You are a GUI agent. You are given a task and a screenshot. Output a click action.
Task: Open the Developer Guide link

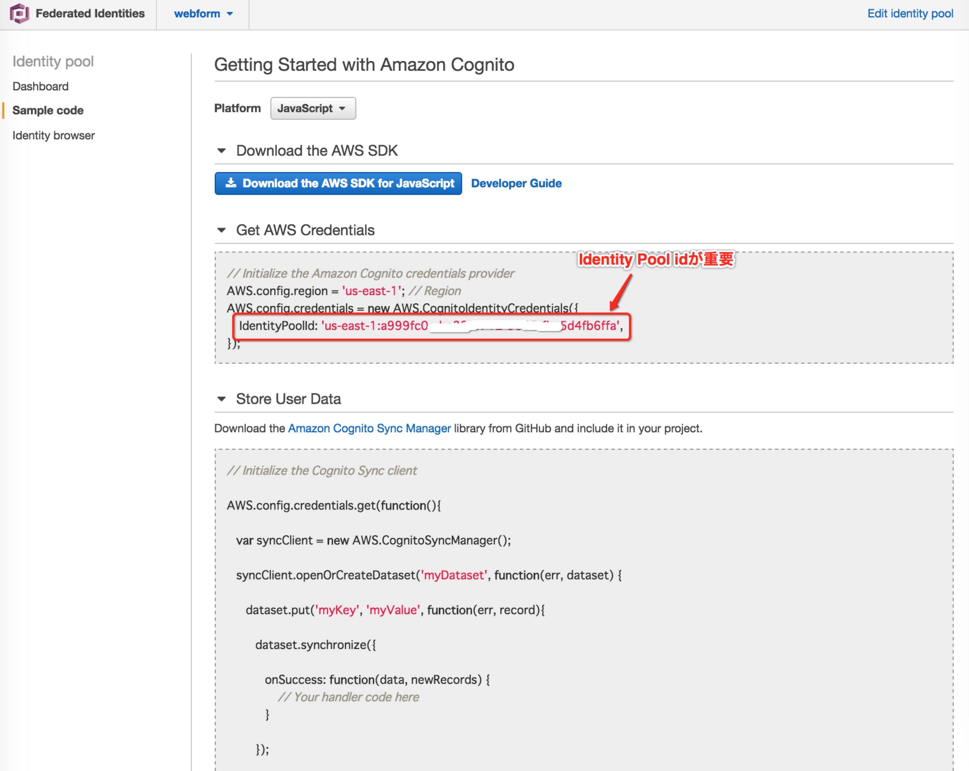516,183
